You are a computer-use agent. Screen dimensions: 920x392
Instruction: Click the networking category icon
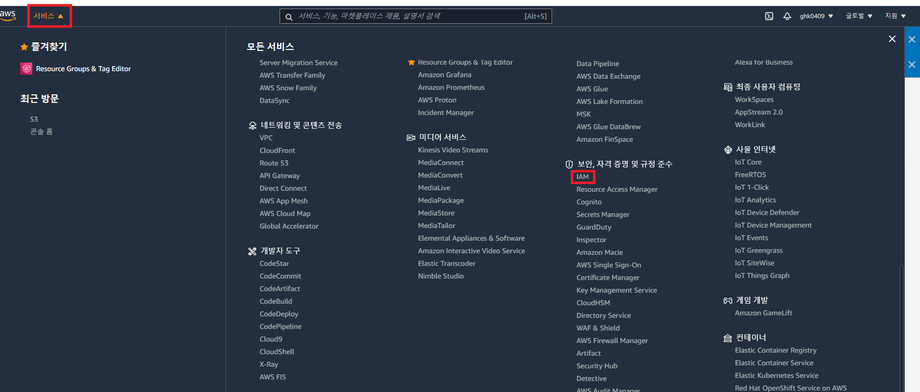pyautogui.click(x=252, y=125)
